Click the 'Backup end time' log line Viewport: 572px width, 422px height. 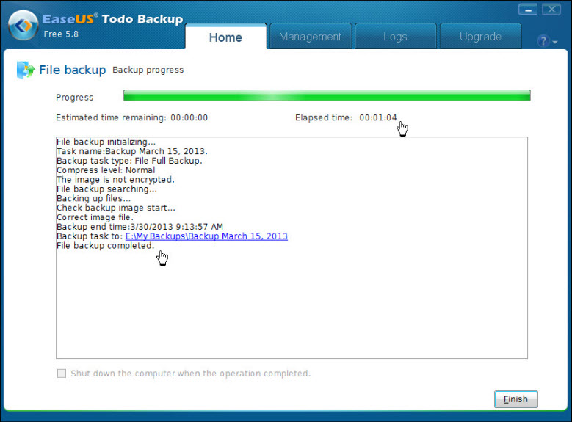coord(140,227)
